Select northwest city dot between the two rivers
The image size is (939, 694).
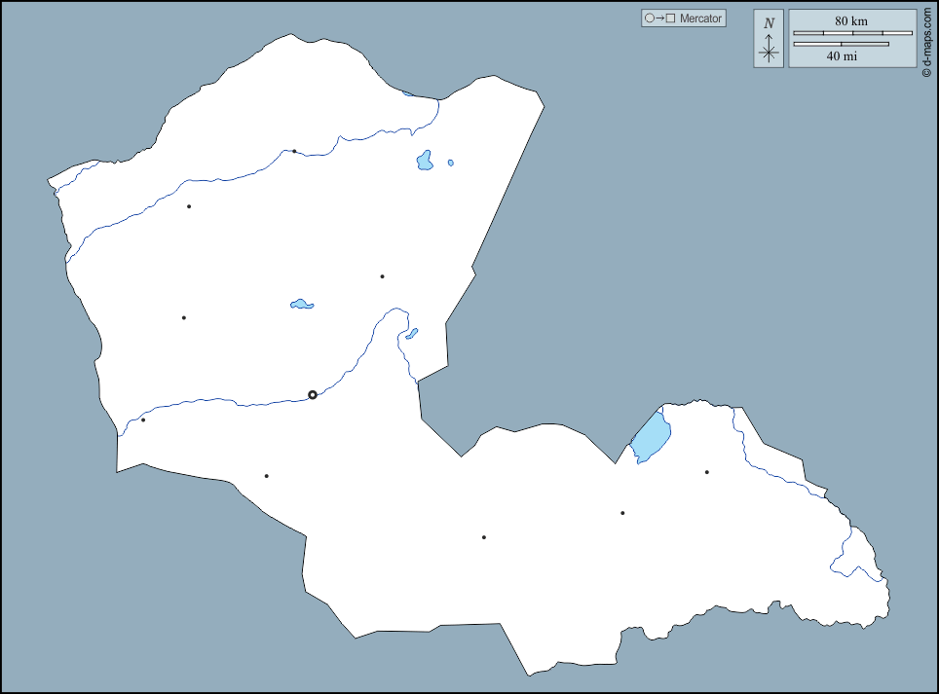[x=189, y=206]
